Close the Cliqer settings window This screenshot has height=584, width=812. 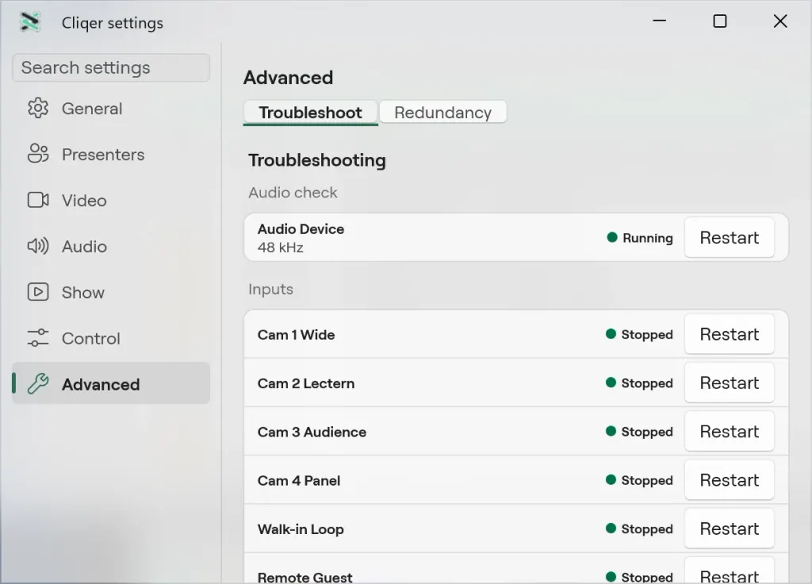[780, 21]
